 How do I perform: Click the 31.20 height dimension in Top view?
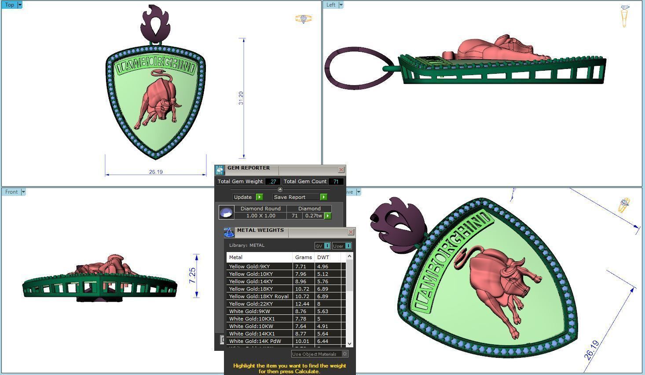pyautogui.click(x=241, y=98)
